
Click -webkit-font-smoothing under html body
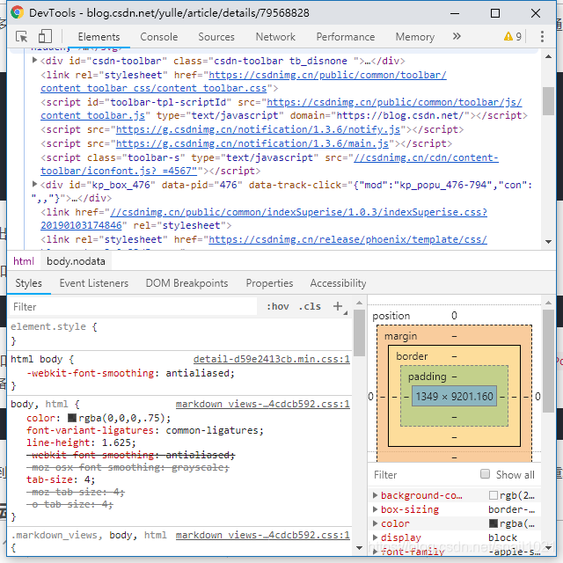click(x=131, y=373)
